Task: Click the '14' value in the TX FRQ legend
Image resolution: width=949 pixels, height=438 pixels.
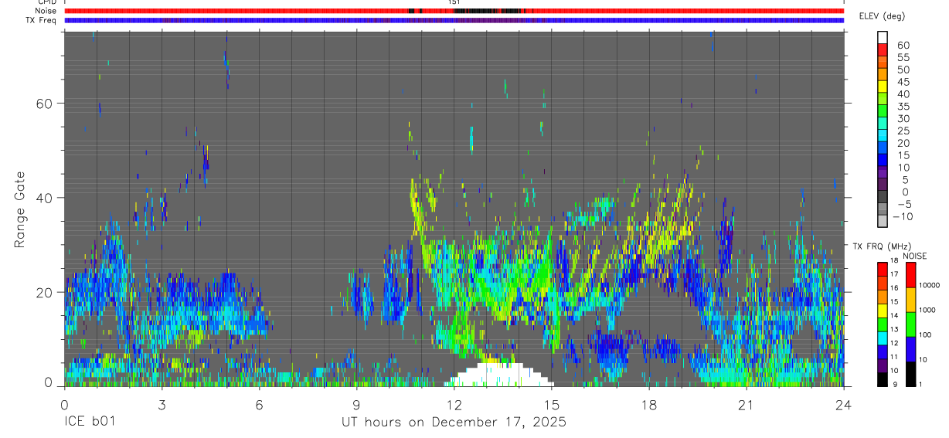Action: click(x=894, y=316)
